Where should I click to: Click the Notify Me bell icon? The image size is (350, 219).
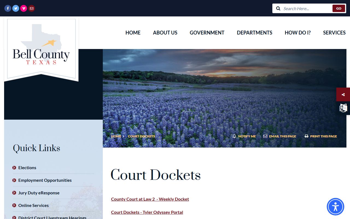[234, 136]
